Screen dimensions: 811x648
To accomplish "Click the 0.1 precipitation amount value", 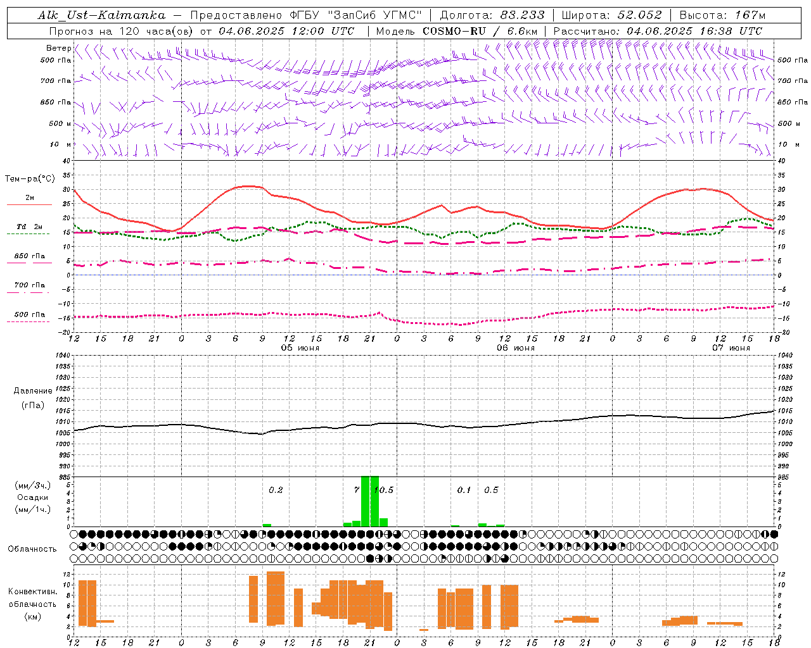I will pyautogui.click(x=464, y=490).
